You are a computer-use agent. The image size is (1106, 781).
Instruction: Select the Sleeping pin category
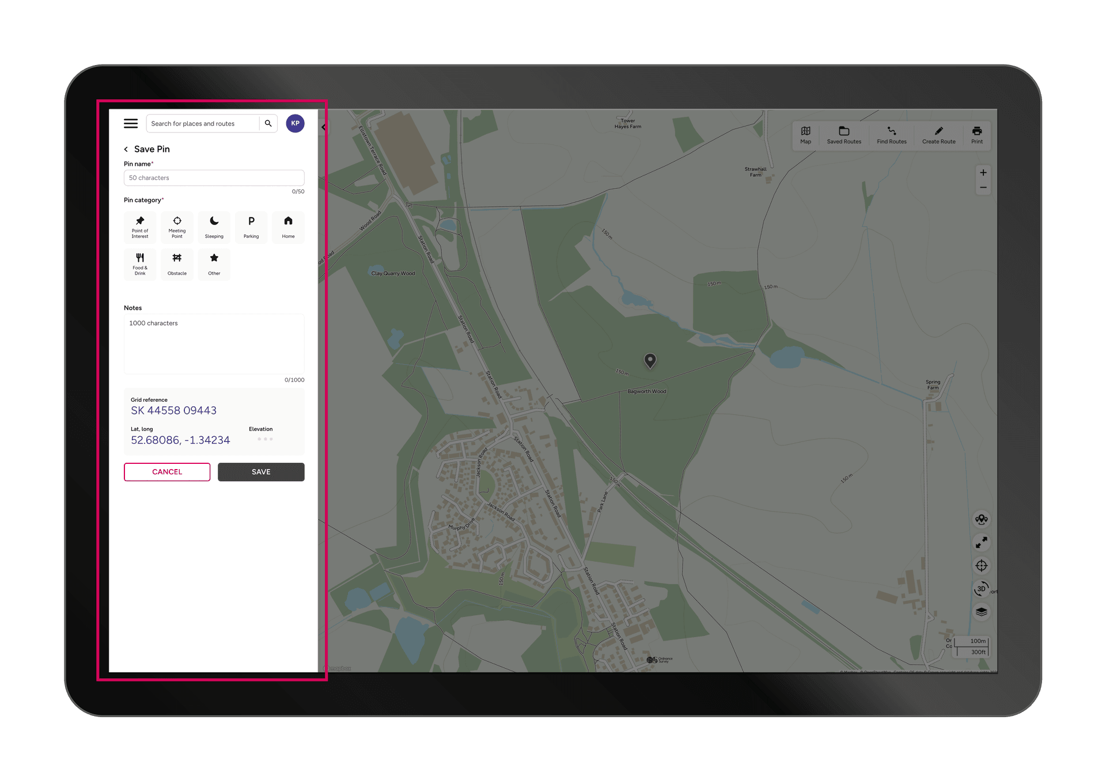tap(214, 227)
